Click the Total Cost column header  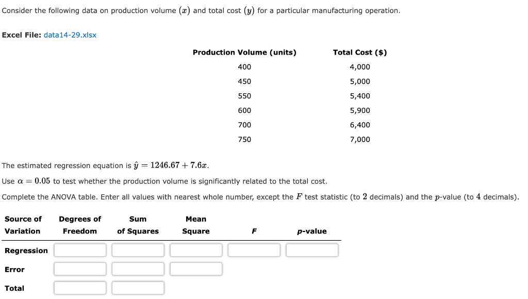359,52
